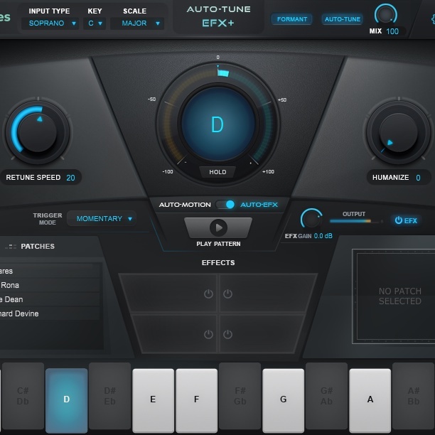Select the patch row ending in 'ares'
This screenshot has width=435, height=435.
pyautogui.click(x=50, y=271)
